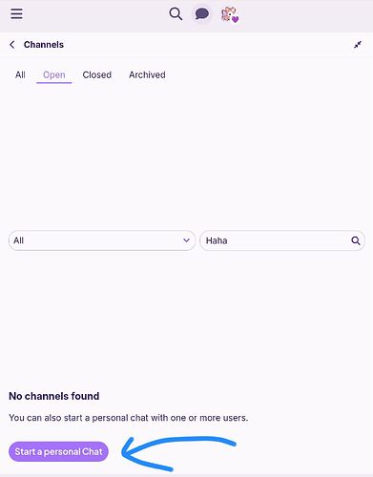Screen dimensions: 373x477
Task: View the Archived tab
Action: (147, 75)
